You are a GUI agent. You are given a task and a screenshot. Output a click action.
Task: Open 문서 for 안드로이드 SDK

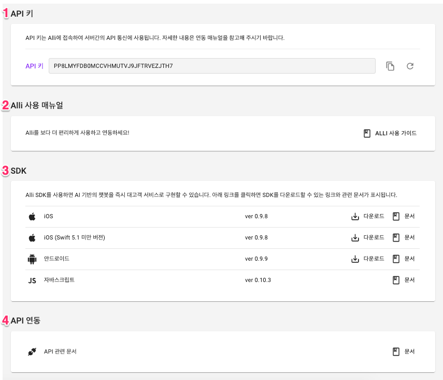(404, 259)
